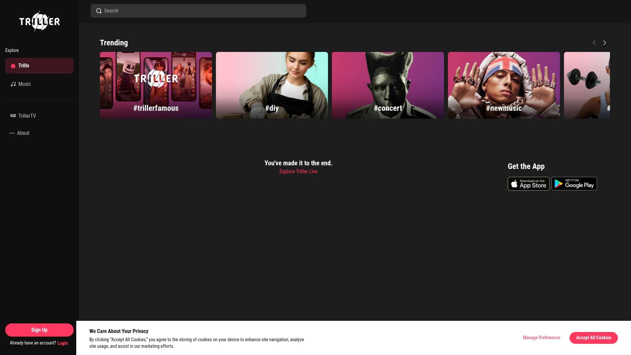Accept all cookies in the banner
The height and width of the screenshot is (355, 631).
pyautogui.click(x=593, y=338)
